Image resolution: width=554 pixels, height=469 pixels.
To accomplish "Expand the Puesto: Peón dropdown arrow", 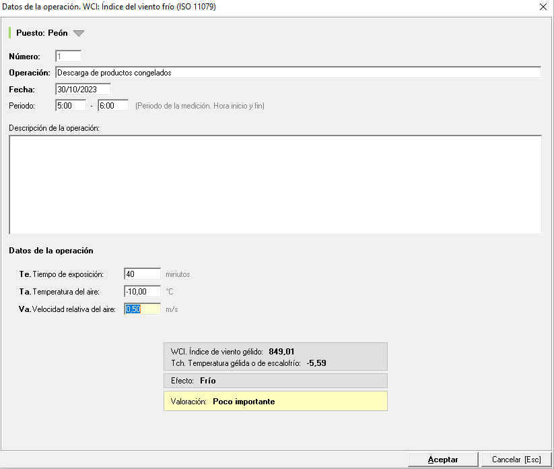I will click(79, 33).
